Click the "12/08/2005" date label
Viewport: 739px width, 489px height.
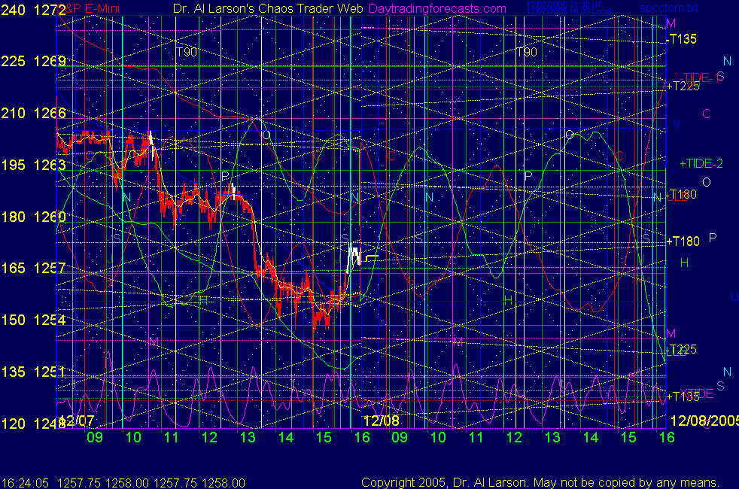coord(704,421)
